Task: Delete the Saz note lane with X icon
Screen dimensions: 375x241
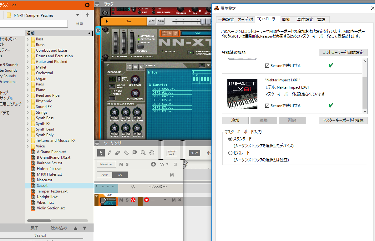Action: coord(180,200)
